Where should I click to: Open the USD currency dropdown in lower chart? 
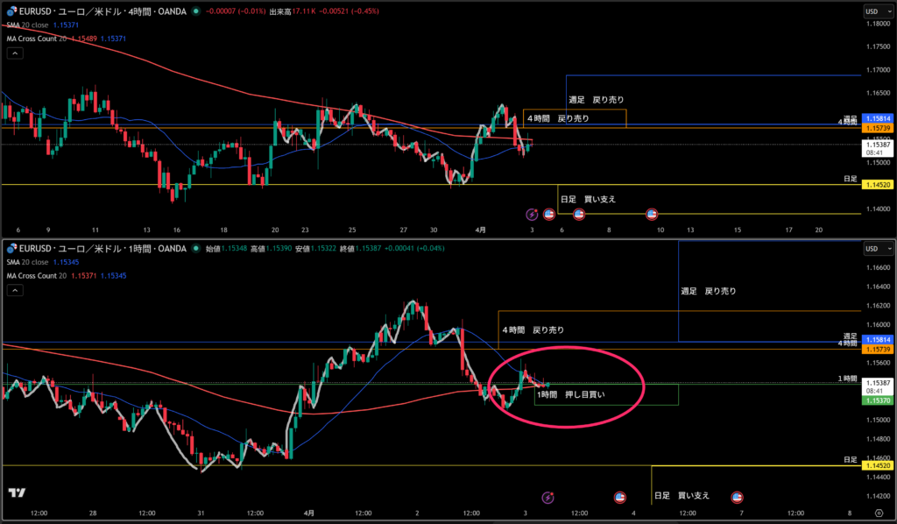point(873,249)
